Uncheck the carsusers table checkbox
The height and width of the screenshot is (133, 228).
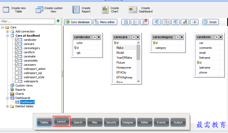(x=17, y=65)
